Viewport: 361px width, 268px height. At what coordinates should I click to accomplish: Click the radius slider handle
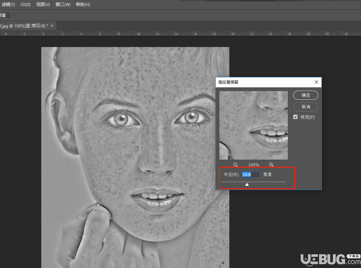[247, 184]
